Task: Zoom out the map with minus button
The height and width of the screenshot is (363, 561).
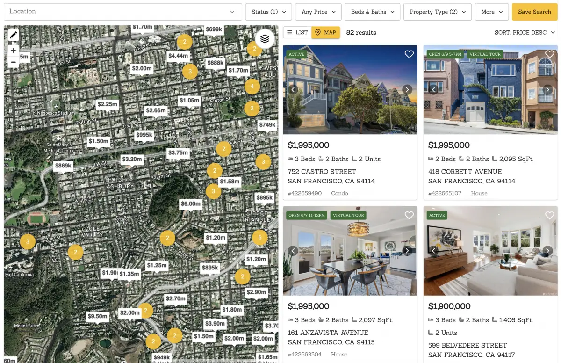Action: 14,62
